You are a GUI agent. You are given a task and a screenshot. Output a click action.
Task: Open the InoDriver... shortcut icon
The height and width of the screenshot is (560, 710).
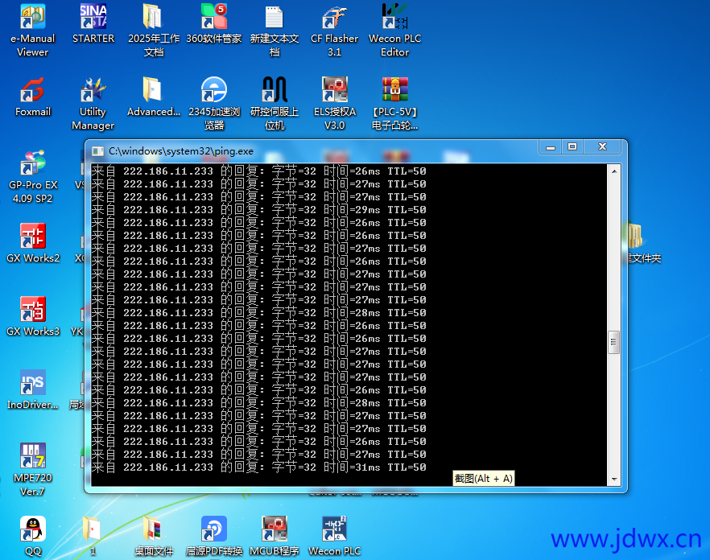pyautogui.click(x=32, y=389)
